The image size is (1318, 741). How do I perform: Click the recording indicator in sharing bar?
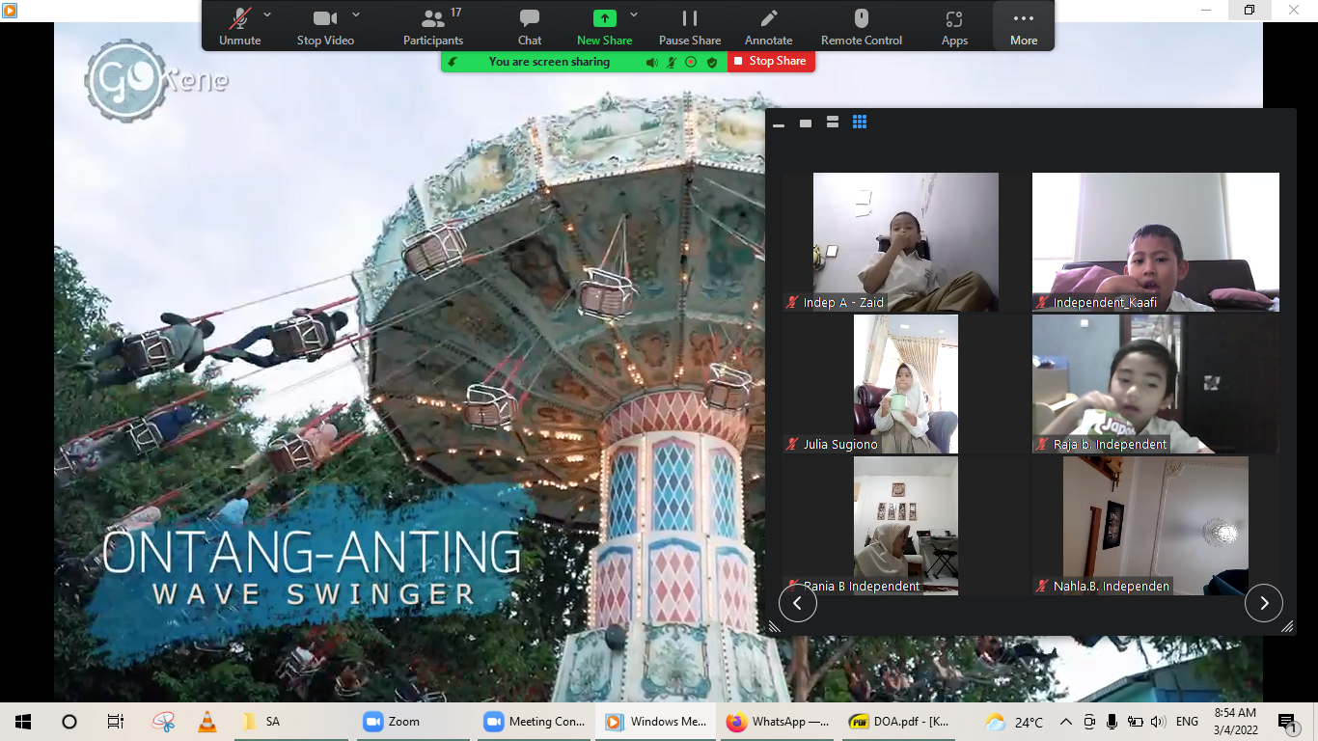click(x=691, y=62)
